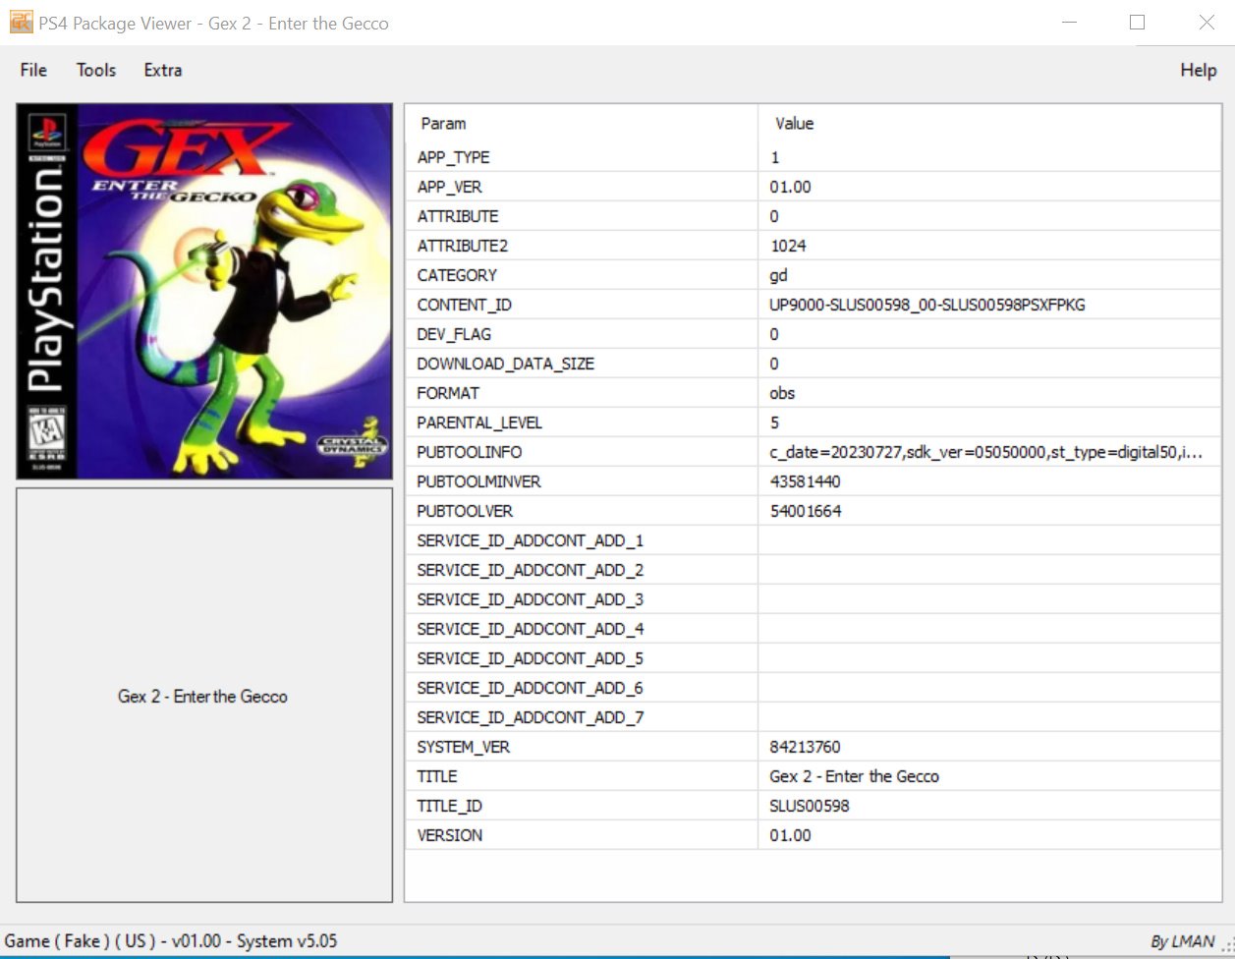Select the SERVICE_ID_ADDCONT_ADD_2 row

(x=814, y=570)
